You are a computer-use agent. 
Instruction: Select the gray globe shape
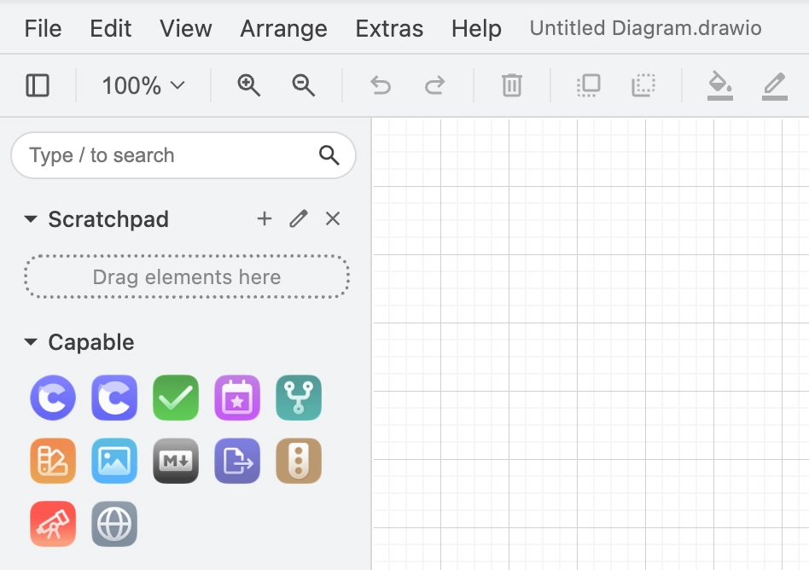click(114, 524)
